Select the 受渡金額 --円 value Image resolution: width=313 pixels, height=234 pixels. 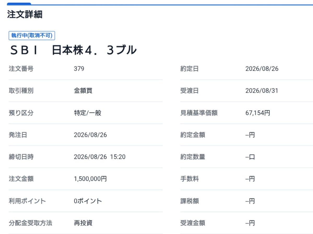250,223
